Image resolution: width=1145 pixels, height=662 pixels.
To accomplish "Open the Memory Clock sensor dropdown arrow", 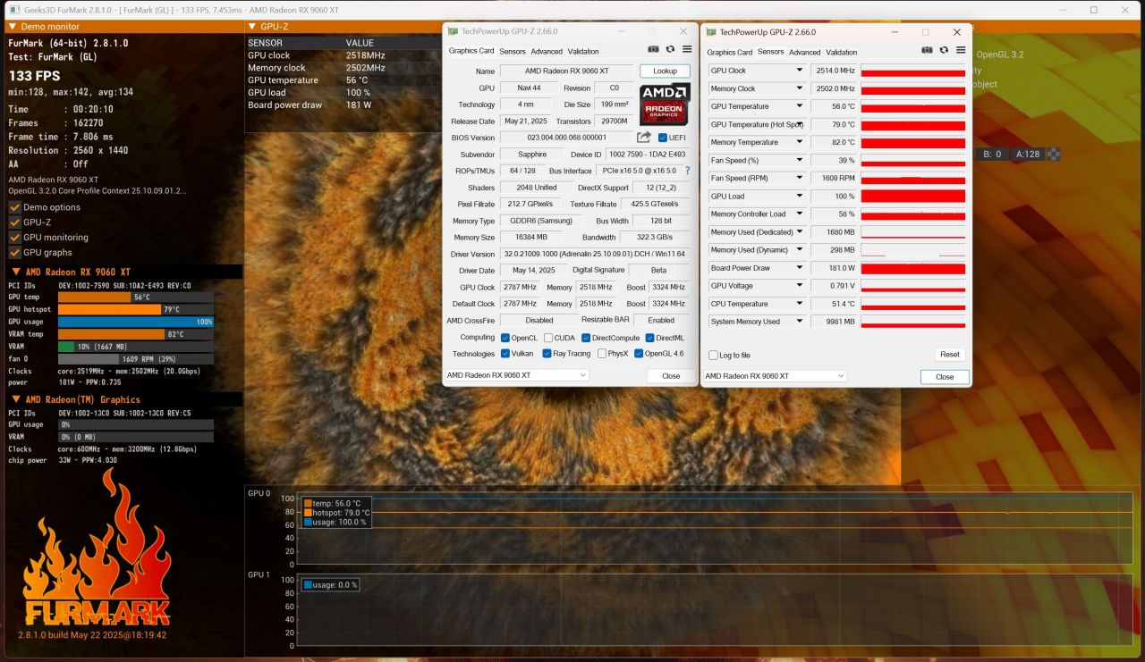I will pyautogui.click(x=800, y=88).
